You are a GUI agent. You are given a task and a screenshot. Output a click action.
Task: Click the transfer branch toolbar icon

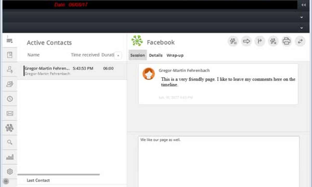[x=259, y=41]
